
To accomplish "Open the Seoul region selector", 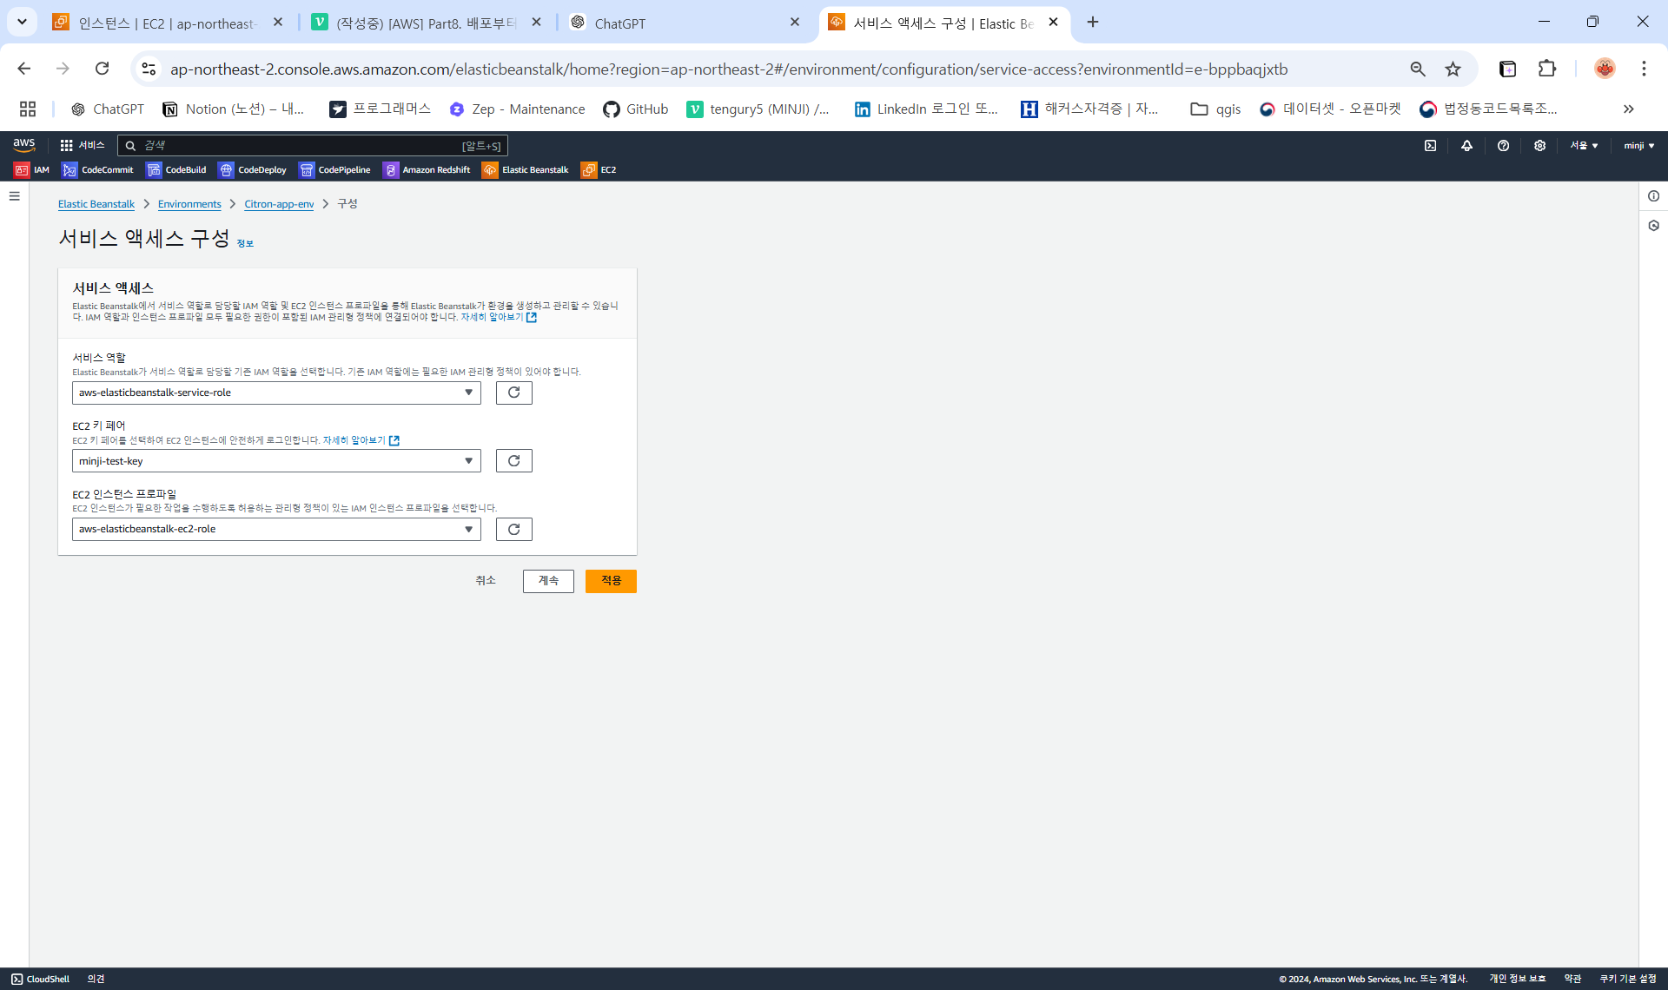I will click(x=1583, y=146).
